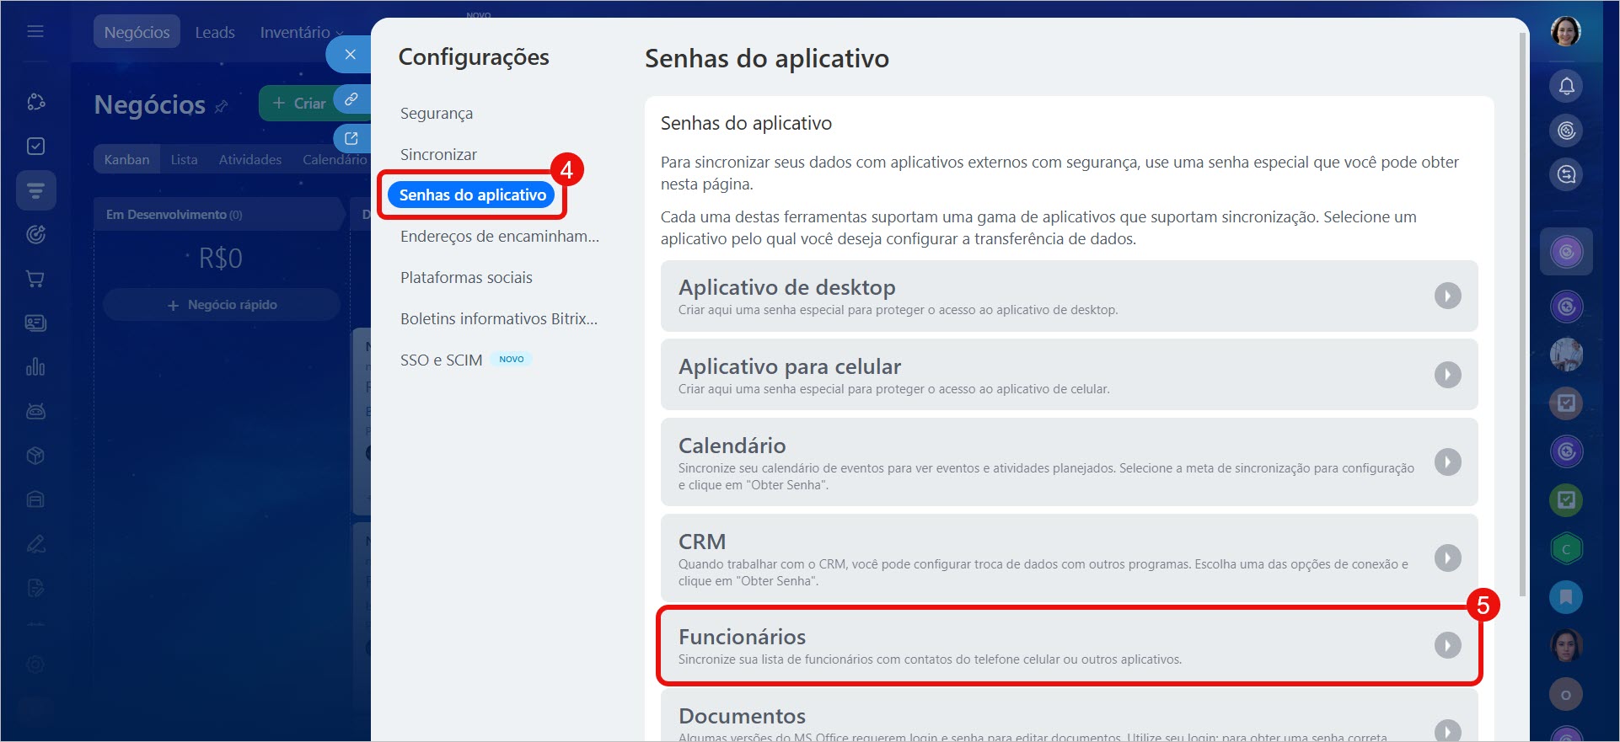Open settings in new window icon
The image size is (1620, 742).
click(351, 138)
